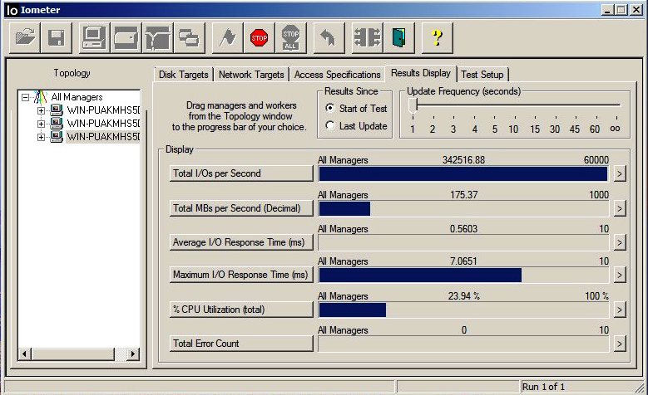Expand the first WIN-PUAKMHS5 manager node
The height and width of the screenshot is (395, 648).
(41, 110)
